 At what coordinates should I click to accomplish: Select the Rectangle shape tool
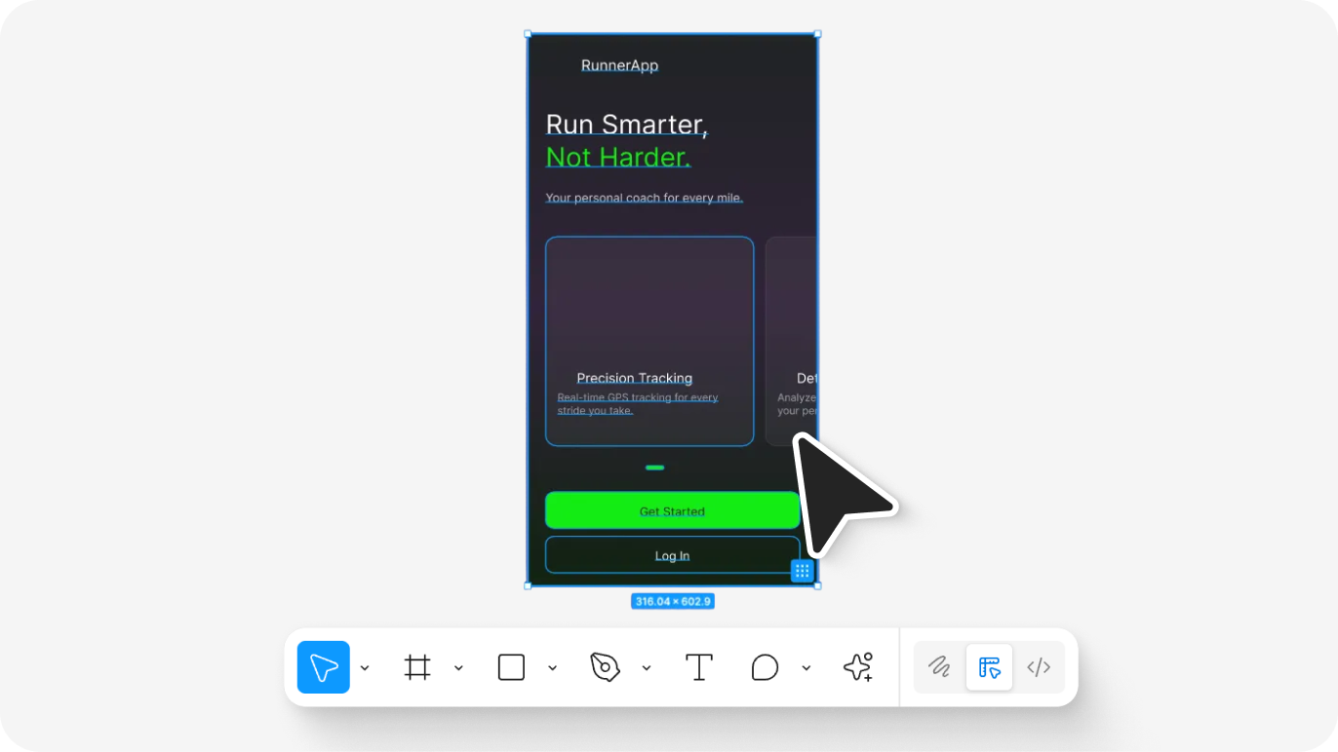511,667
